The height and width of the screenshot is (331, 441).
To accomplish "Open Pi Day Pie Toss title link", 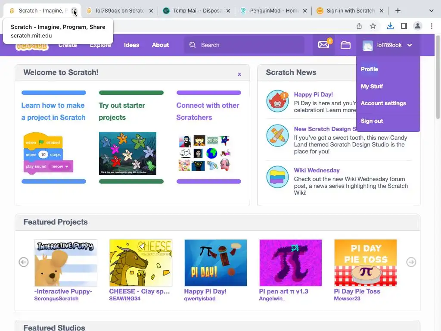I will (357, 291).
